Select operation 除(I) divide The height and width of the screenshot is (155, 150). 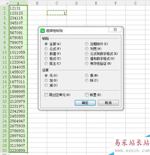click(x=91, y=80)
